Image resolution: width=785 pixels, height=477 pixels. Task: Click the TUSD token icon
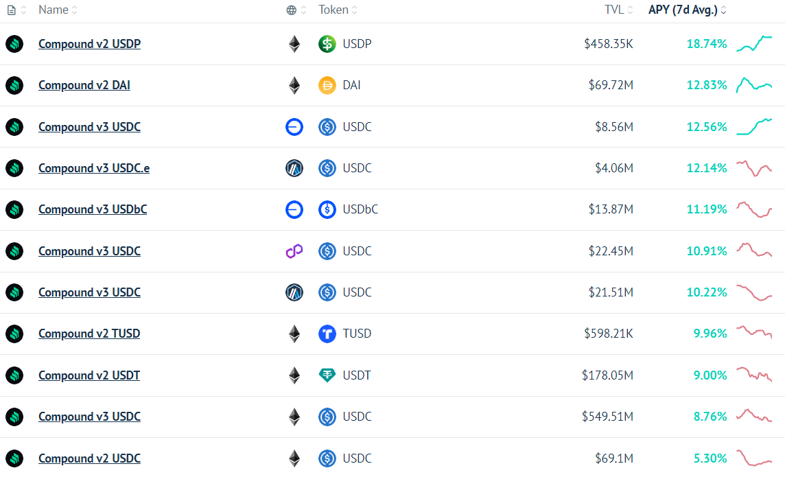tap(327, 334)
